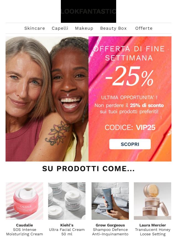Open the Beauty Box link
The image size is (177, 237).
pos(113,28)
